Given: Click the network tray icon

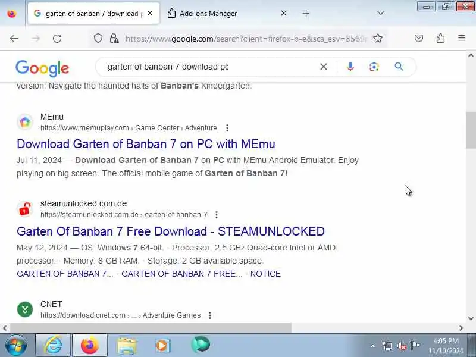Looking at the screenshot, I should click(387, 346).
